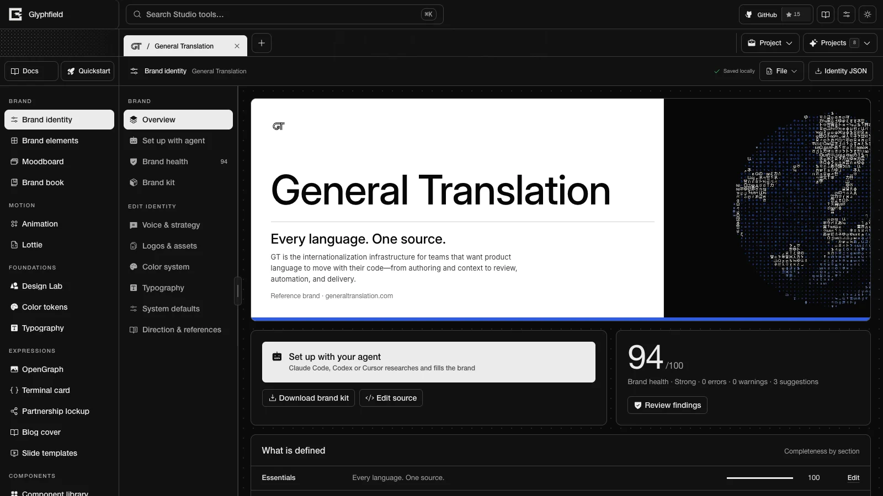Go to Animation under Motion
The image size is (883, 496).
click(x=59, y=224)
